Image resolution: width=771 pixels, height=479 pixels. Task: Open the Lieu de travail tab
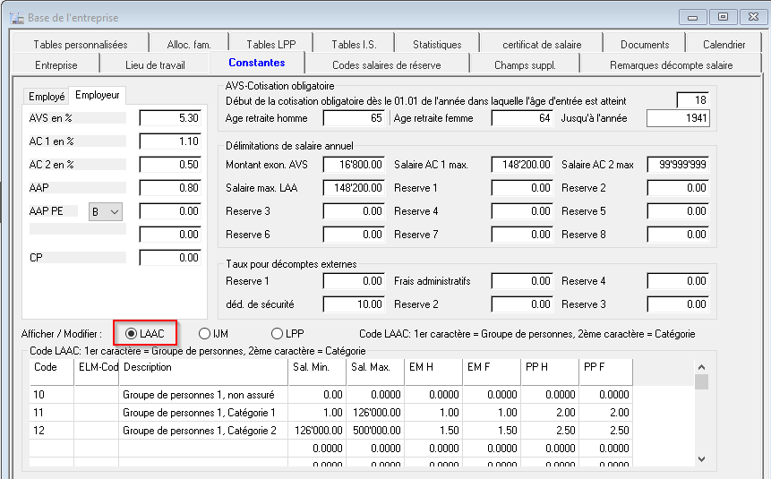(155, 65)
